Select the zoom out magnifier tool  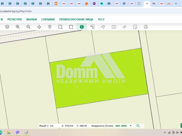tap(28, 27)
